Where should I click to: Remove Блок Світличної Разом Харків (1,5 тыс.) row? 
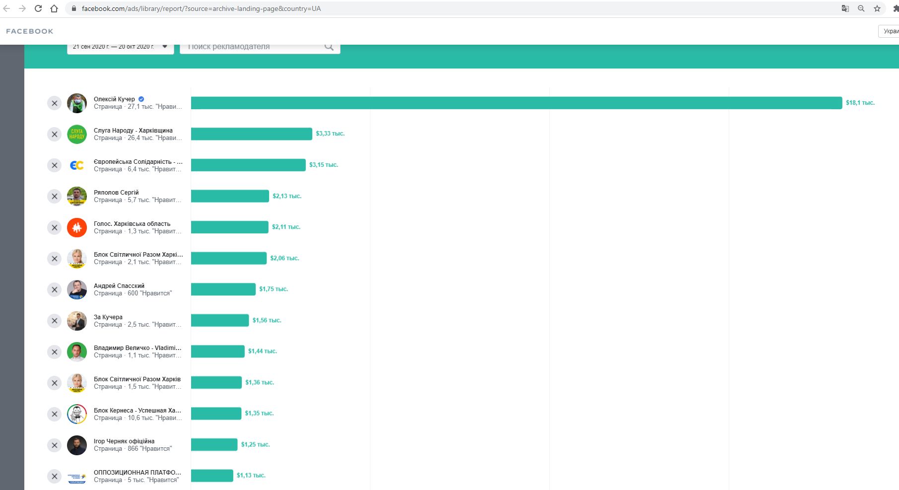pos(55,383)
